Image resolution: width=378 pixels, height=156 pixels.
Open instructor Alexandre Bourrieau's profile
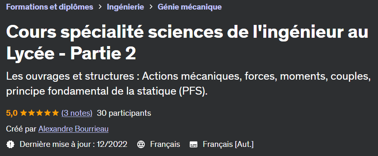click(x=73, y=129)
